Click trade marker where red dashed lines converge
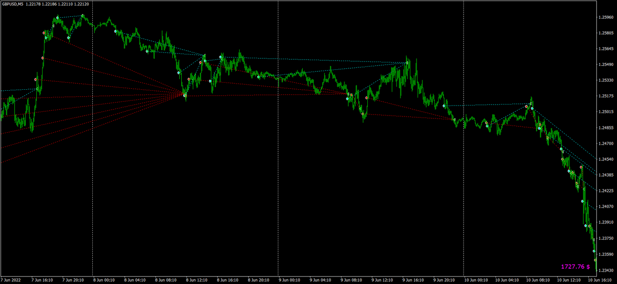The image size is (617, 284). click(185, 95)
